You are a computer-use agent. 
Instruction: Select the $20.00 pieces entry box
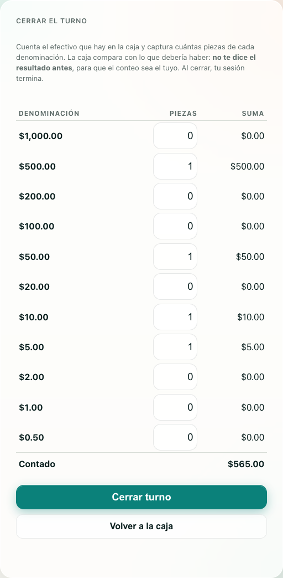[175, 287]
